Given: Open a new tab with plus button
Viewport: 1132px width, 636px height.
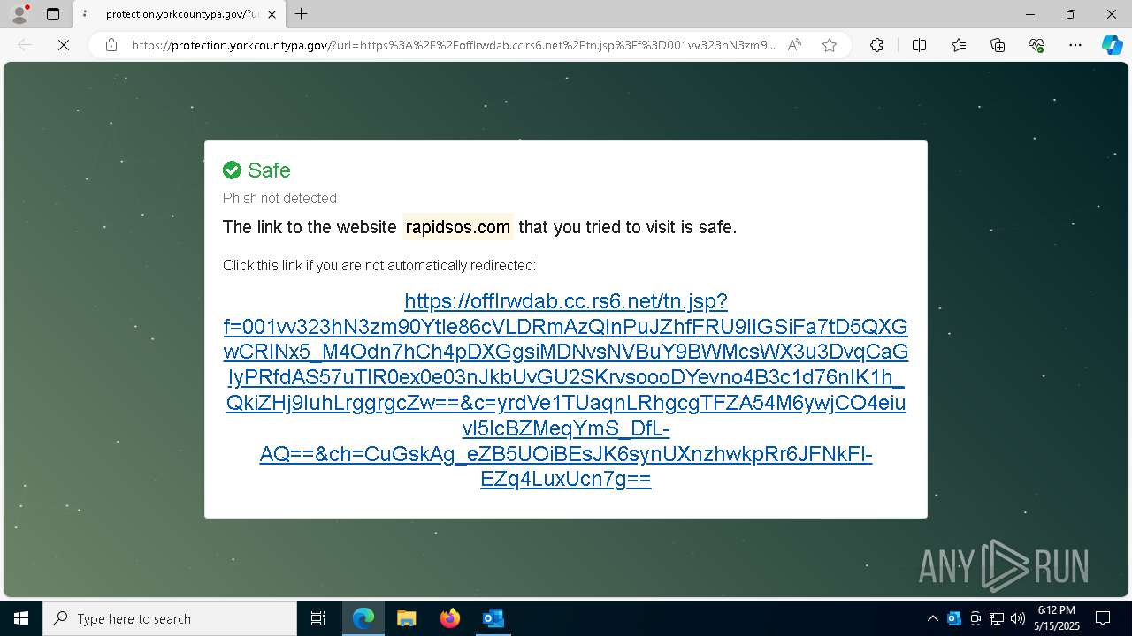Looking at the screenshot, I should pos(301,14).
